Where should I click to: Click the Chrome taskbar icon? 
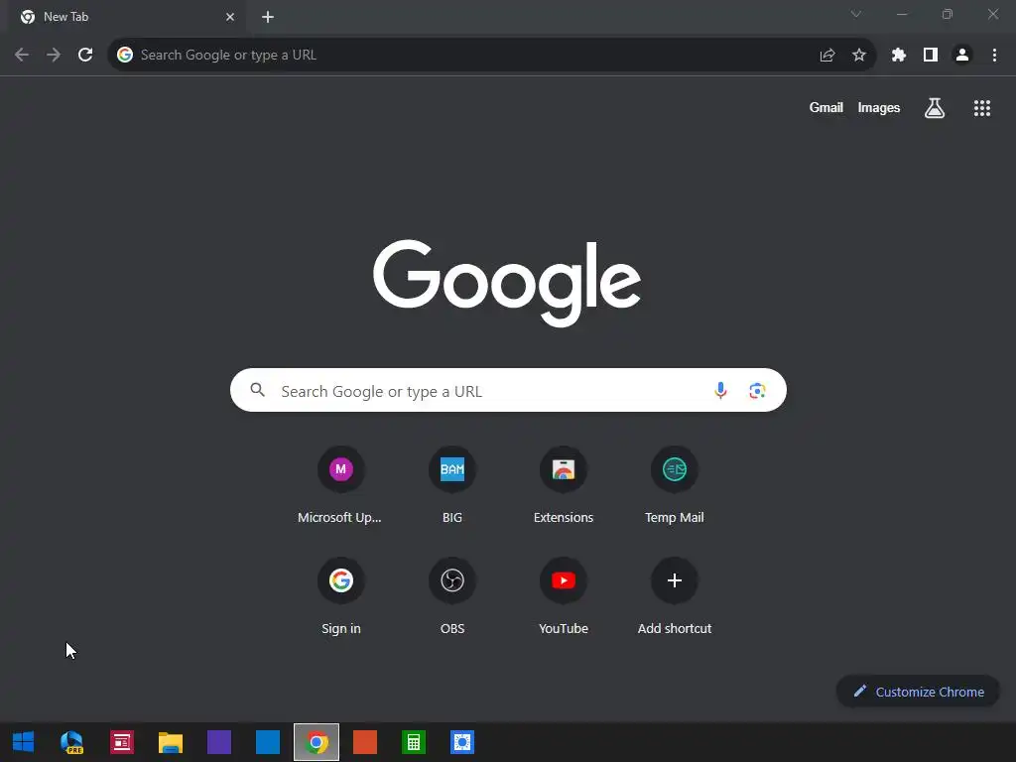[317, 742]
